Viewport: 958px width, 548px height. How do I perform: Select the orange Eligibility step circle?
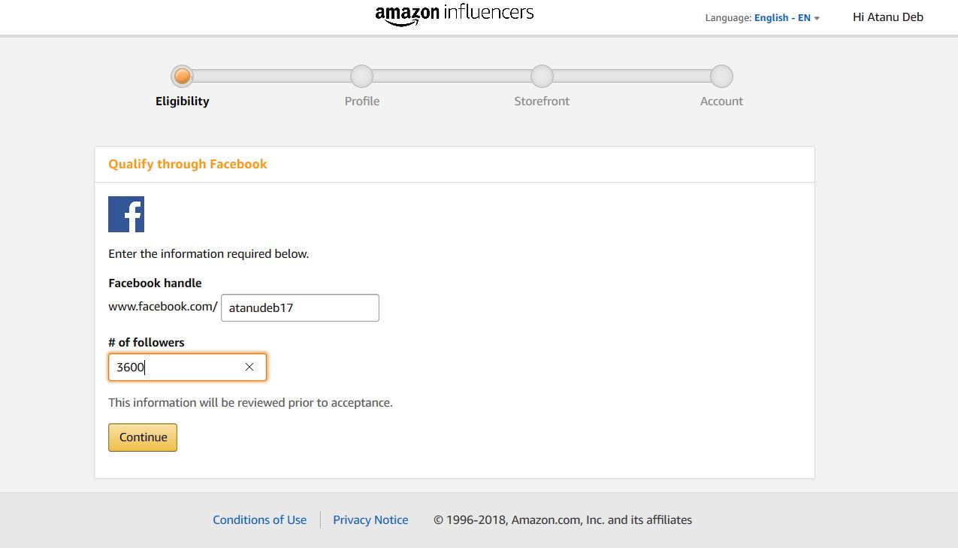182,75
